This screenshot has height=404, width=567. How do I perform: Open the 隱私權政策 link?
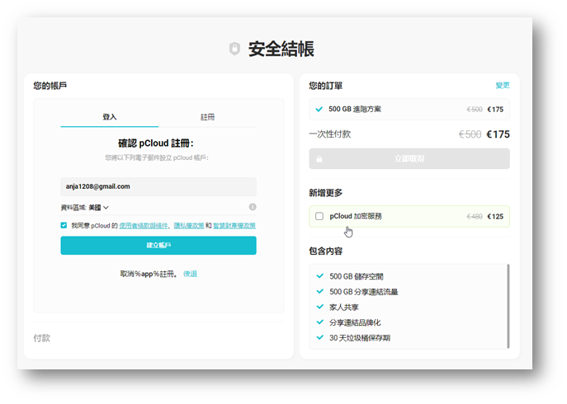click(x=187, y=225)
